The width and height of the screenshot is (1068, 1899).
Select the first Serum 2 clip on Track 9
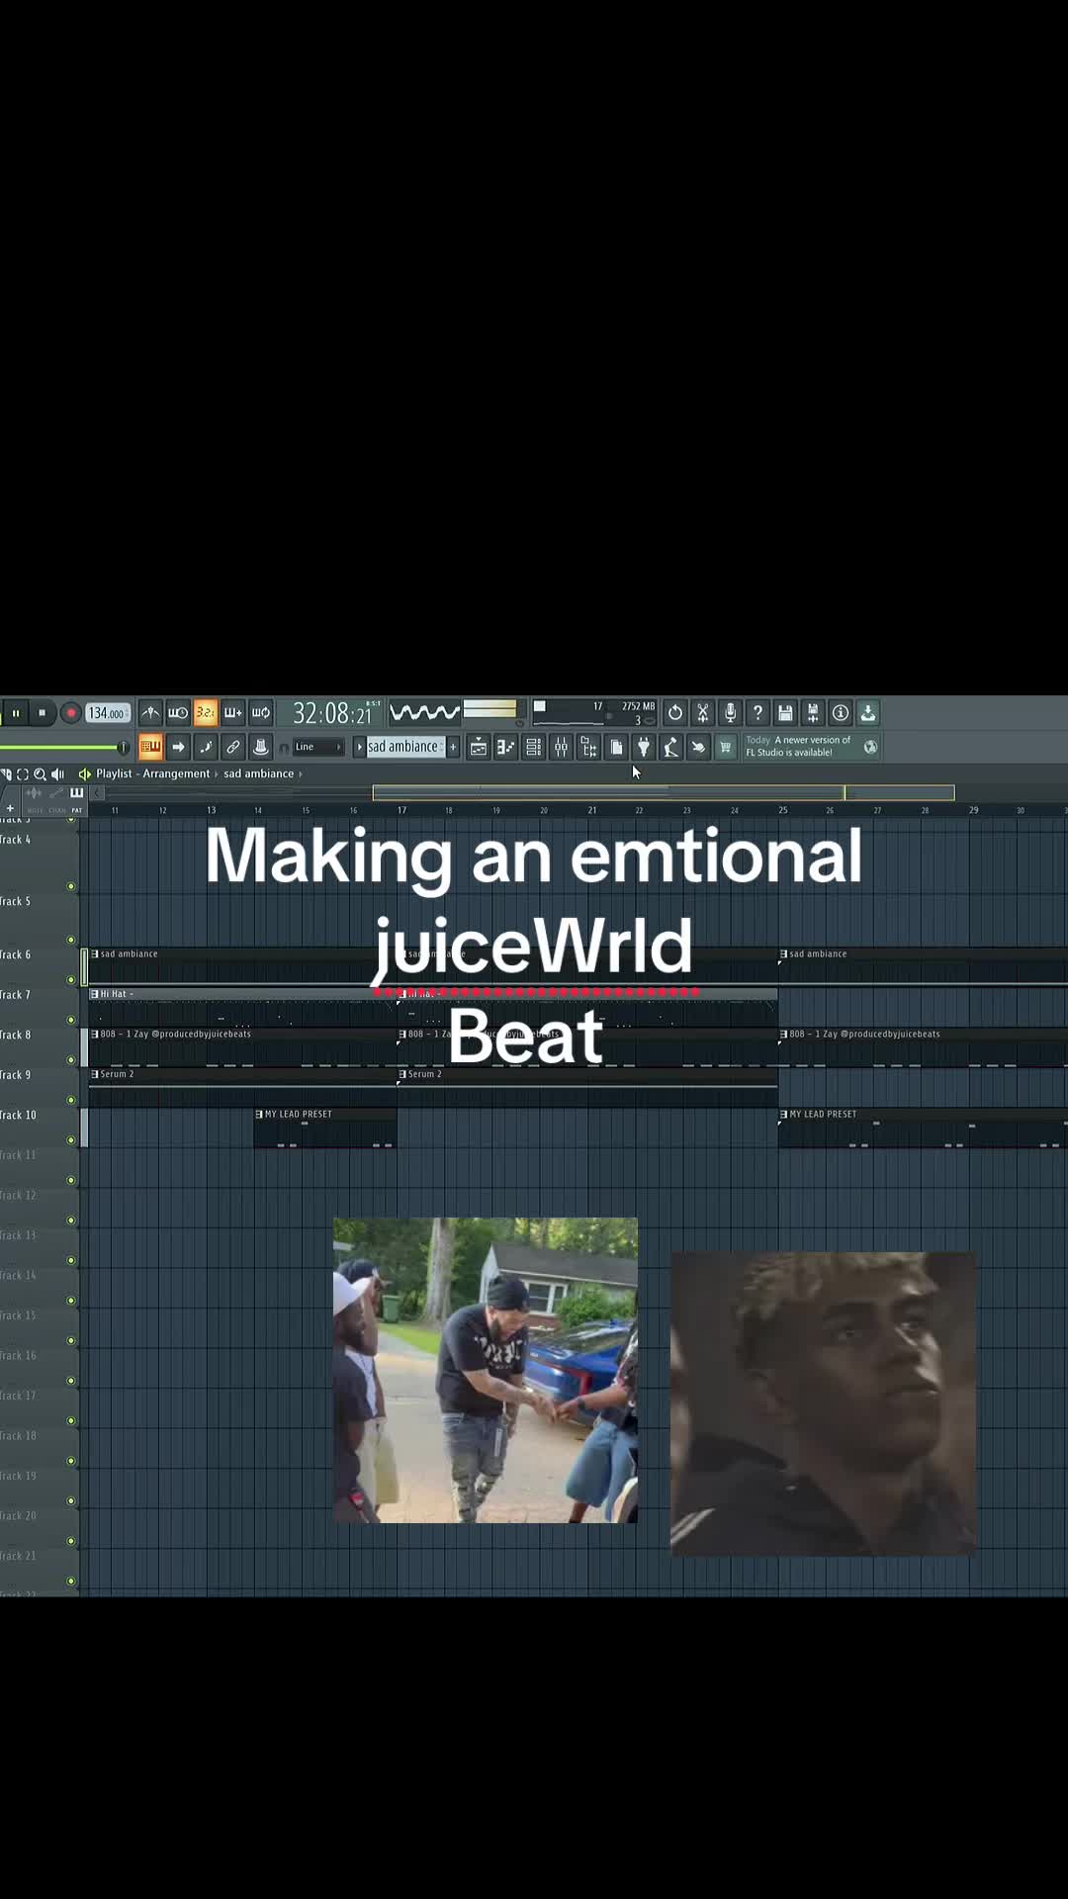[242, 1087]
